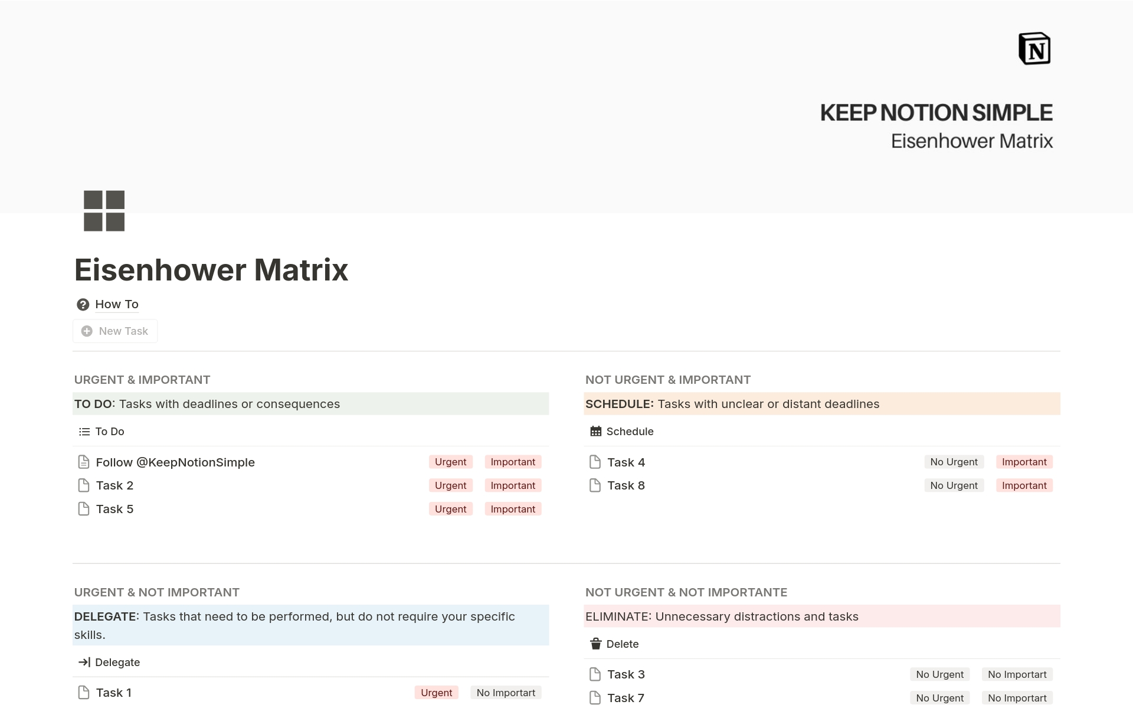Click the No Important tag on Task 3
Image resolution: width=1133 pixels, height=708 pixels.
point(1017,674)
